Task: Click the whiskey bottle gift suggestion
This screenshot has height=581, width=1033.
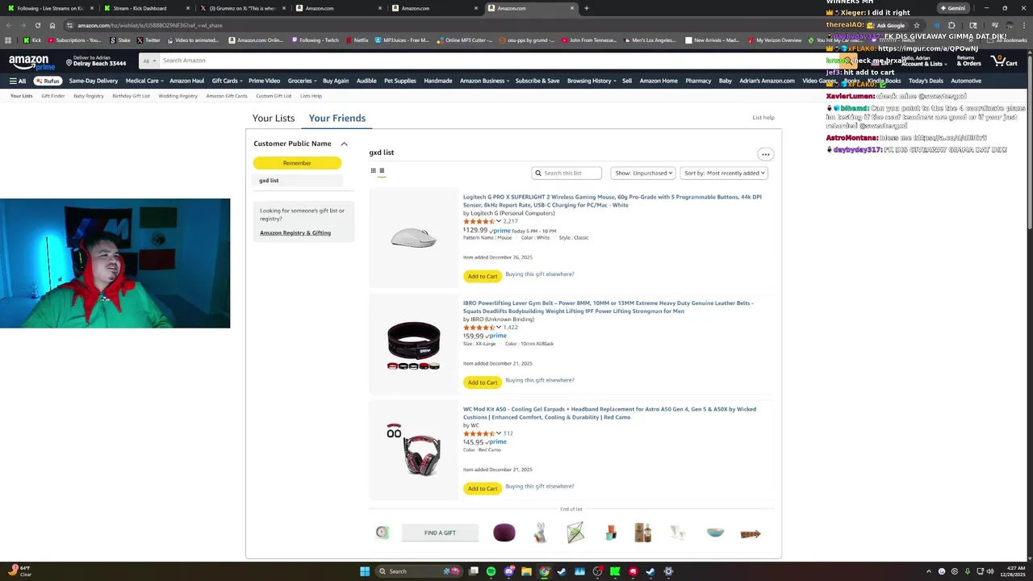Action: [642, 533]
